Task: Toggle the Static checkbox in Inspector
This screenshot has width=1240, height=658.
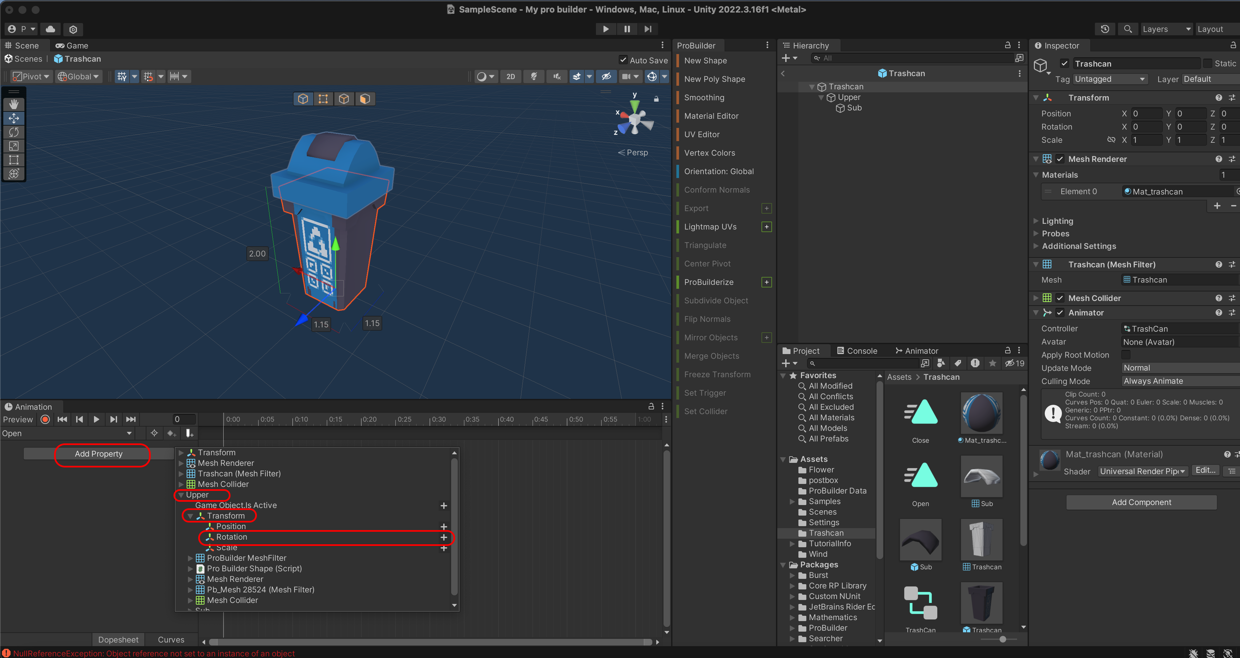Action: [1207, 64]
